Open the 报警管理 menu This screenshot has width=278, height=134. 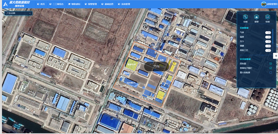(91, 4)
